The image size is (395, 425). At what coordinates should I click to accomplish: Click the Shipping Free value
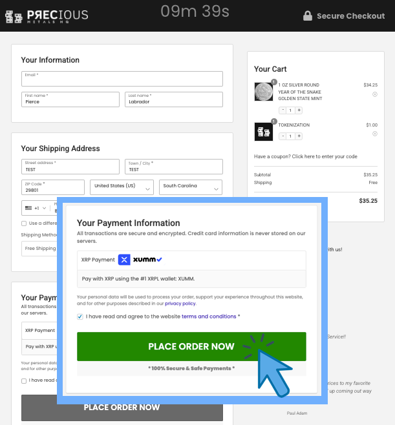[373, 183]
